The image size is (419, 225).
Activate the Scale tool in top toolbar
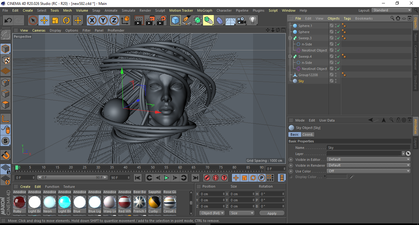coord(55,21)
